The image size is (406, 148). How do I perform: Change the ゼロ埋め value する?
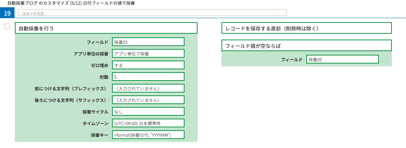(x=148, y=65)
